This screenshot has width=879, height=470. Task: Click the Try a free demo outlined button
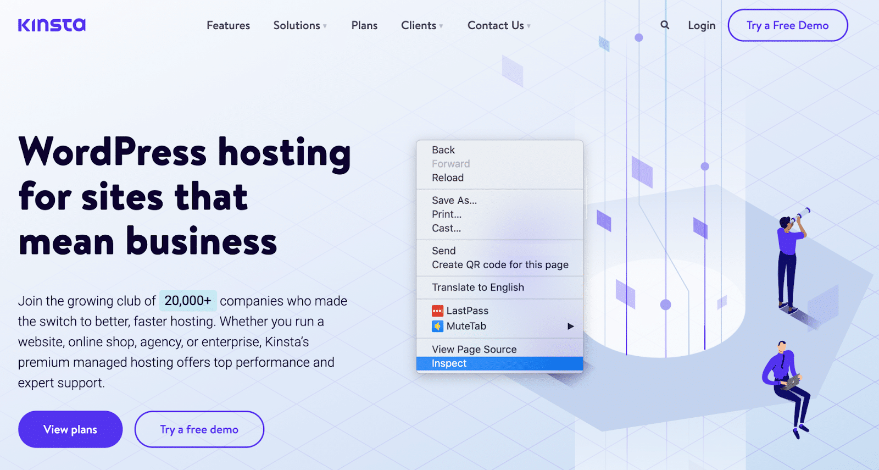click(x=199, y=429)
